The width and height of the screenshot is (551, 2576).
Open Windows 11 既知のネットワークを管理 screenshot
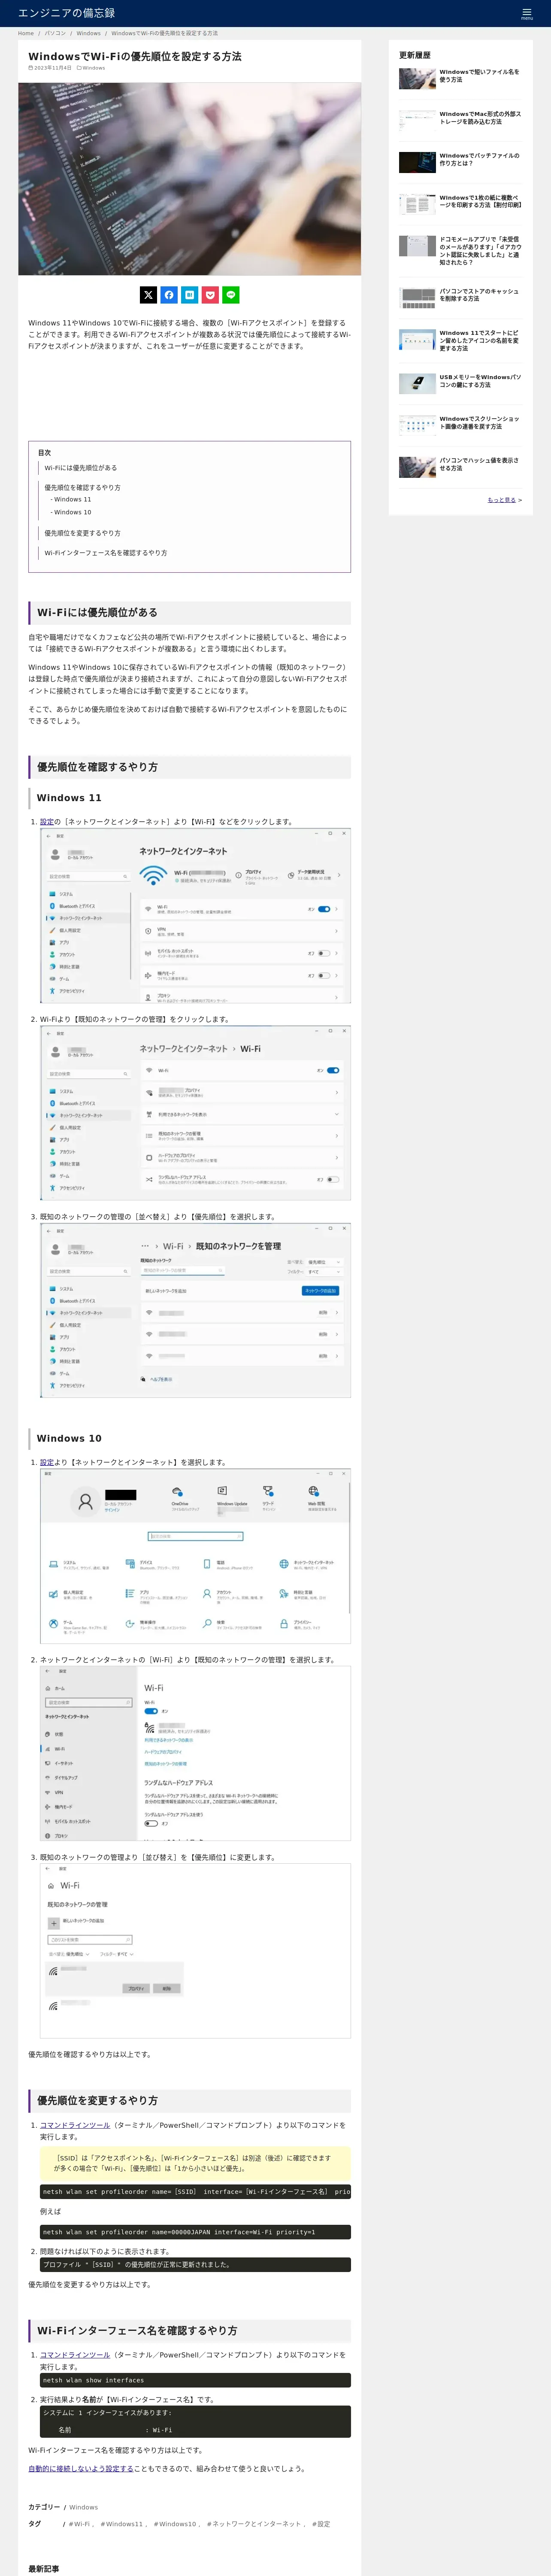pyautogui.click(x=195, y=1310)
